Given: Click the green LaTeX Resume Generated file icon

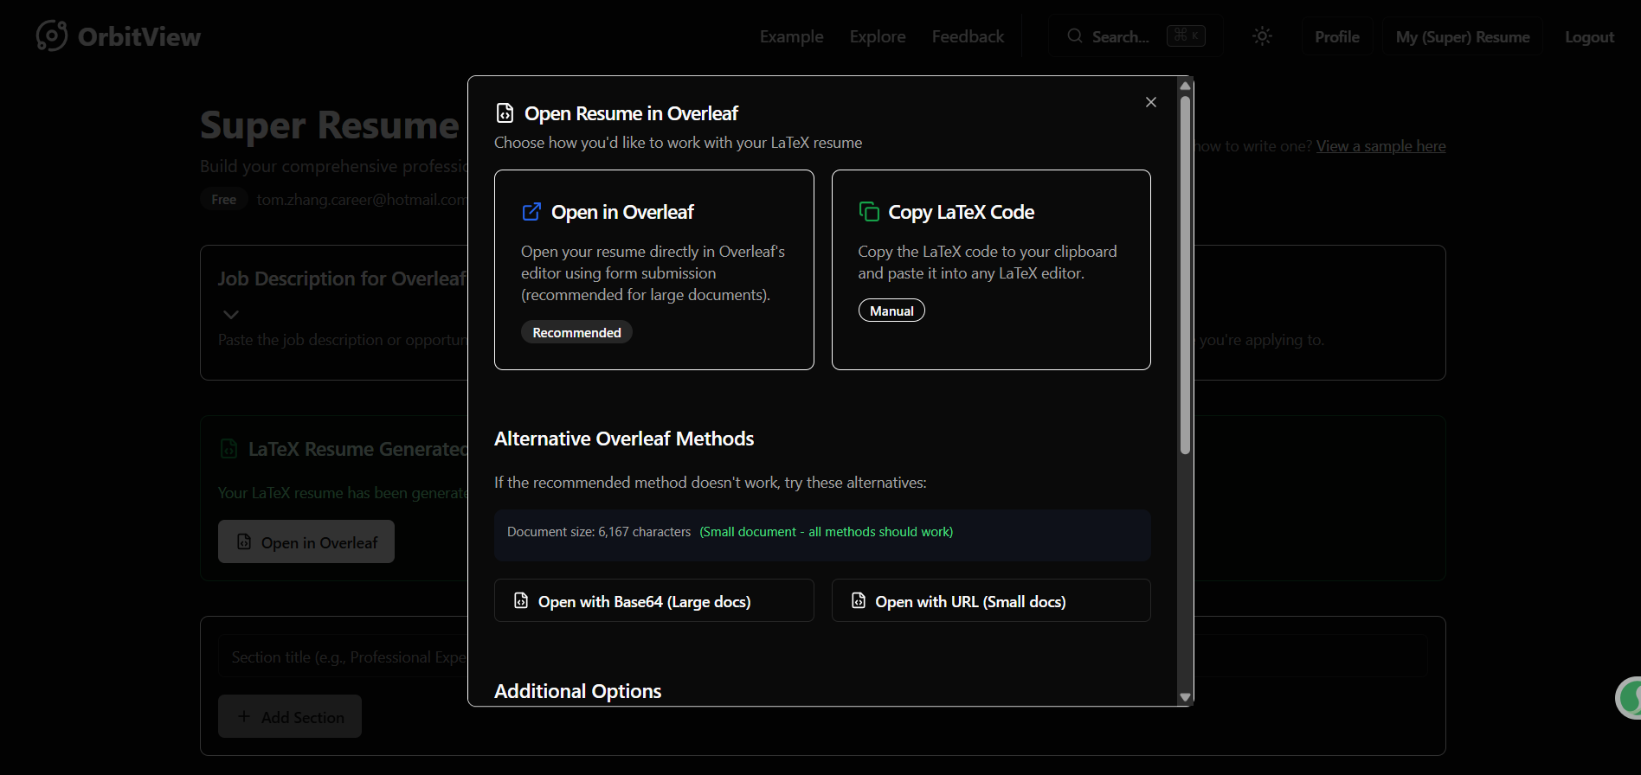Looking at the screenshot, I should click(228, 449).
